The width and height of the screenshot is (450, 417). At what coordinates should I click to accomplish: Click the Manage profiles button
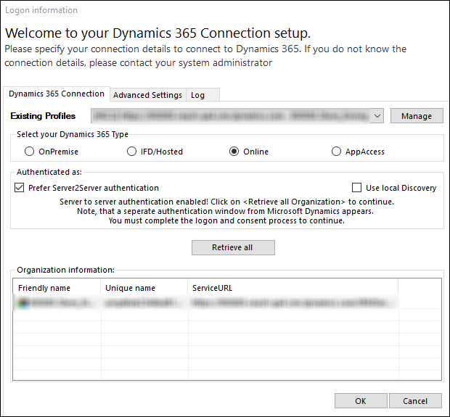(x=416, y=116)
